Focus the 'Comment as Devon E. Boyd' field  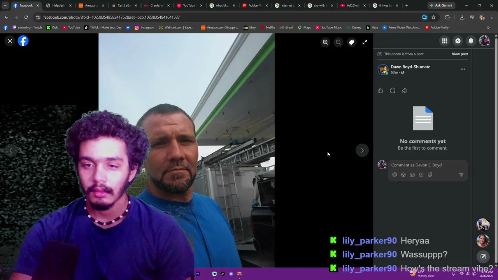point(428,165)
